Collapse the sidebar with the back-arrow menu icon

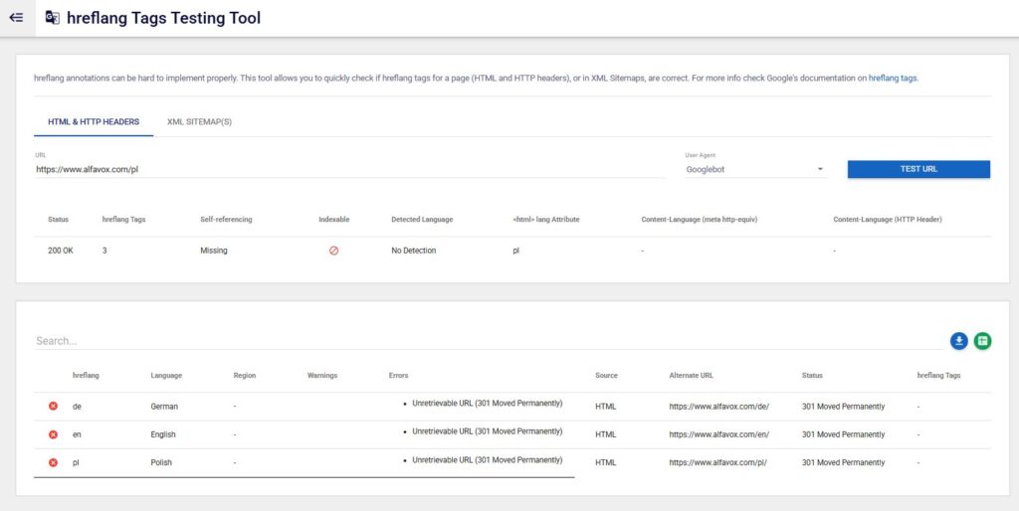pos(16,18)
